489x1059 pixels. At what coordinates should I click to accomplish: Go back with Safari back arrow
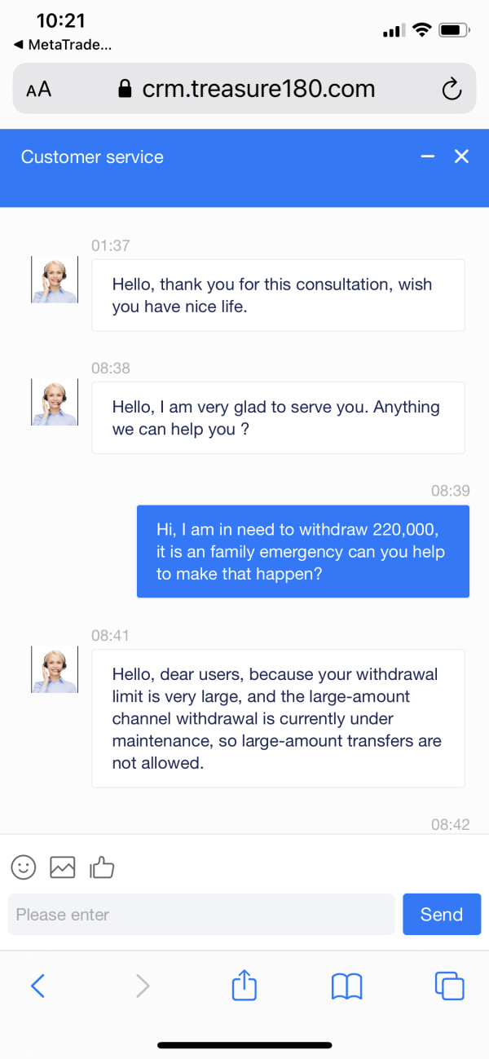click(37, 986)
